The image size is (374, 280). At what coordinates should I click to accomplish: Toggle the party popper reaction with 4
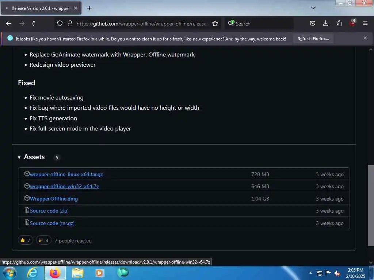(x=44, y=240)
